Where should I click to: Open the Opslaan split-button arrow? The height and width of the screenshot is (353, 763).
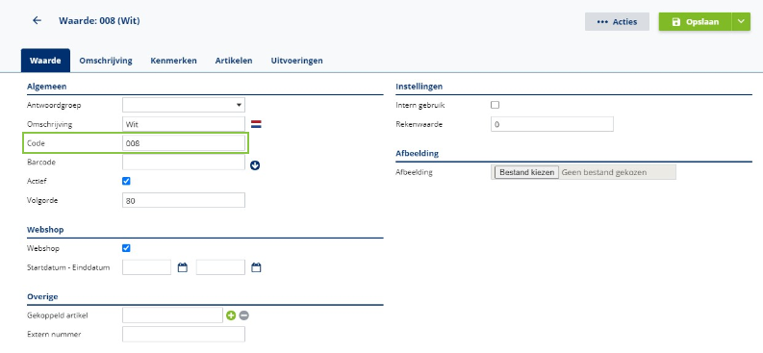741,22
